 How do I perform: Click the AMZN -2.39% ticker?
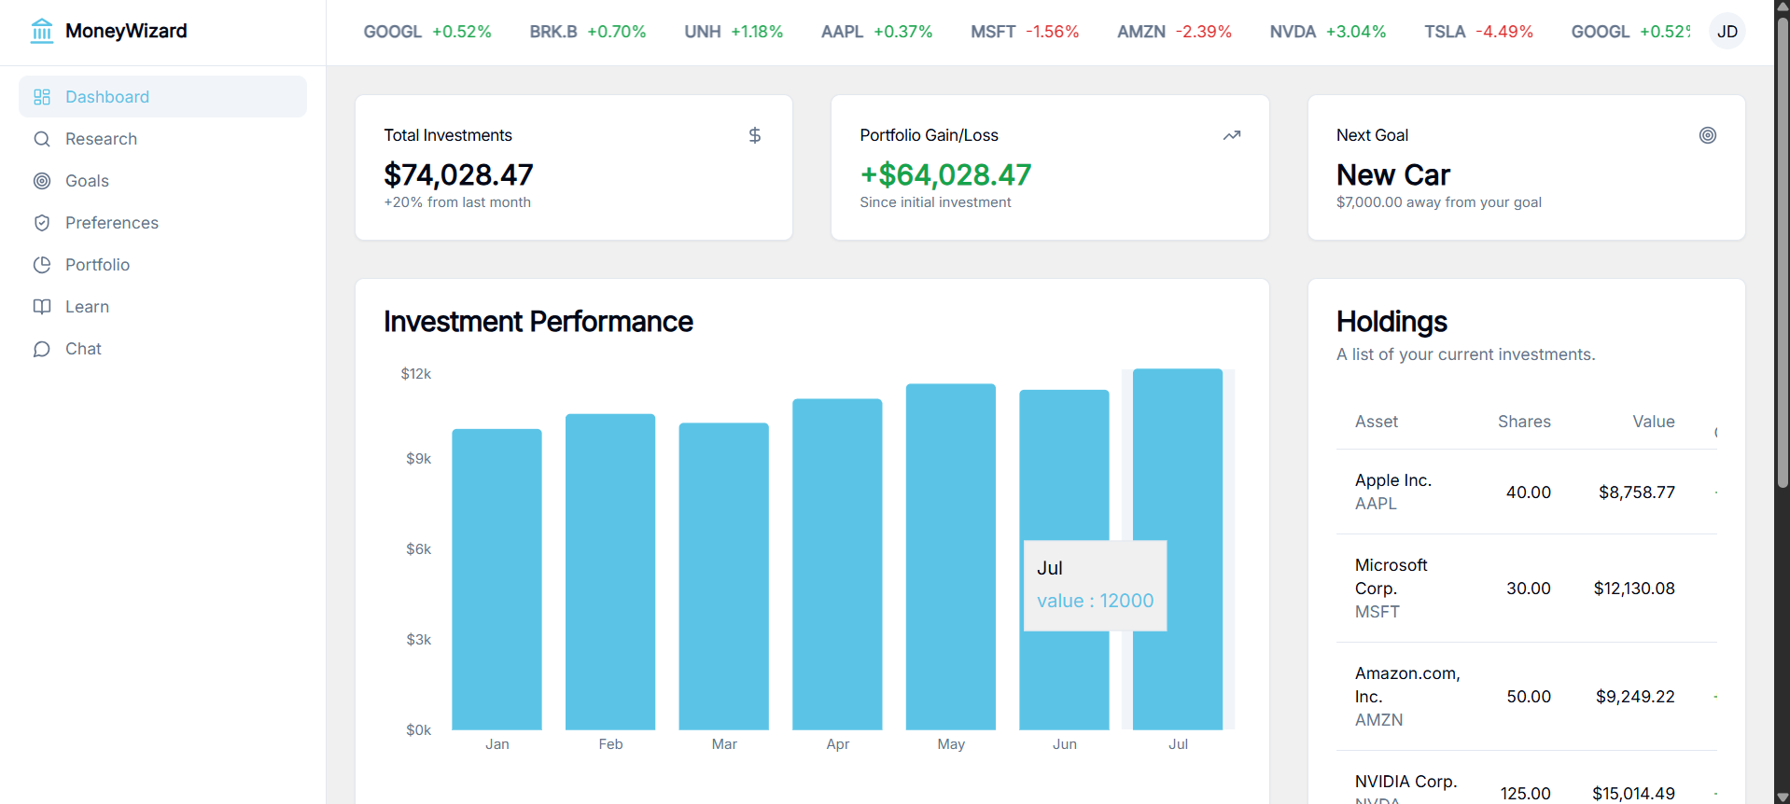tap(1175, 32)
